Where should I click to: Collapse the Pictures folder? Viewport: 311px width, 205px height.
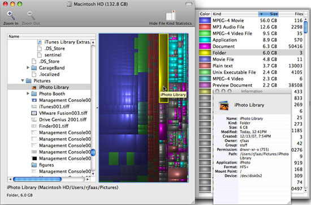point(23,80)
